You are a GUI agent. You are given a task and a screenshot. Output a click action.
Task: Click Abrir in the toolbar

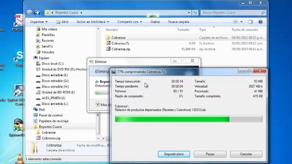point(63,22)
